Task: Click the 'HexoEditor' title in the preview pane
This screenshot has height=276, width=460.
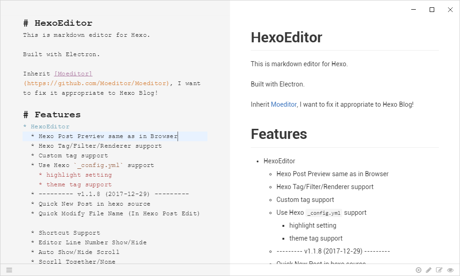Action: click(286, 38)
